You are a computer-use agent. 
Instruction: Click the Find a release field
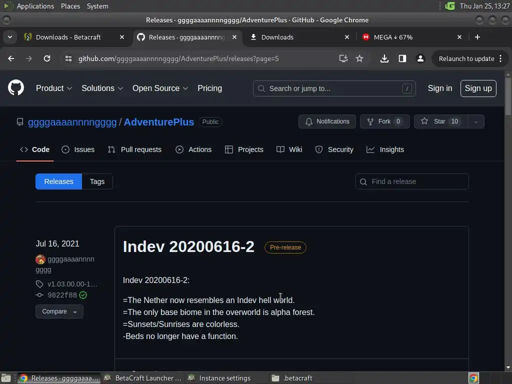click(412, 181)
